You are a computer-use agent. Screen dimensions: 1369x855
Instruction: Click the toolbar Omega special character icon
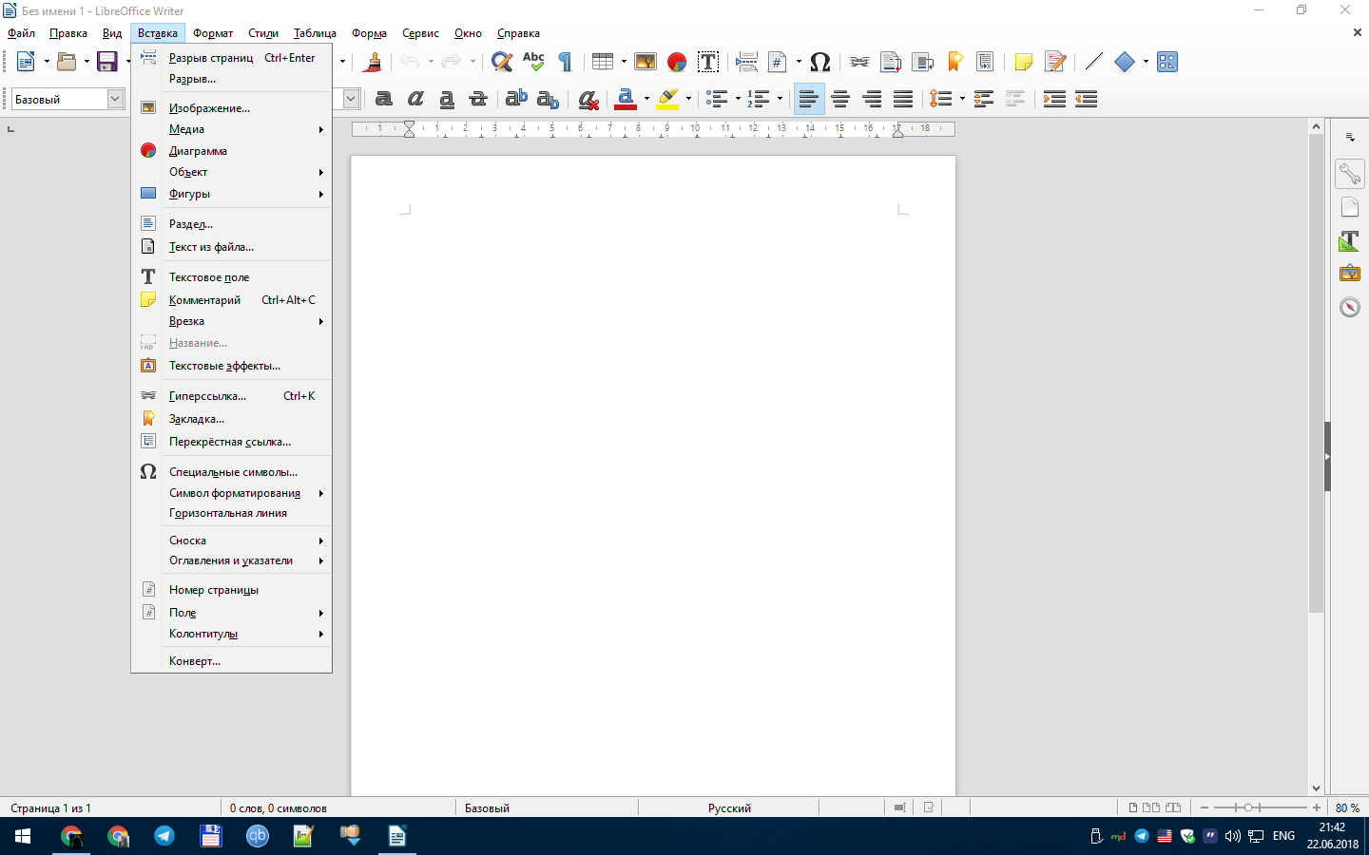[820, 62]
